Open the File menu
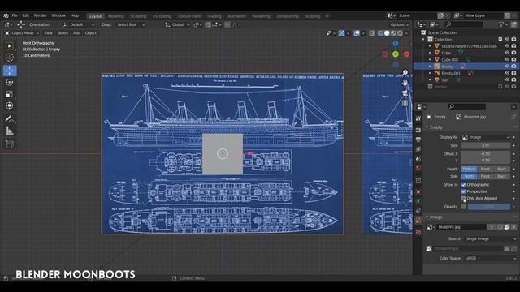520x292 pixels. point(15,15)
